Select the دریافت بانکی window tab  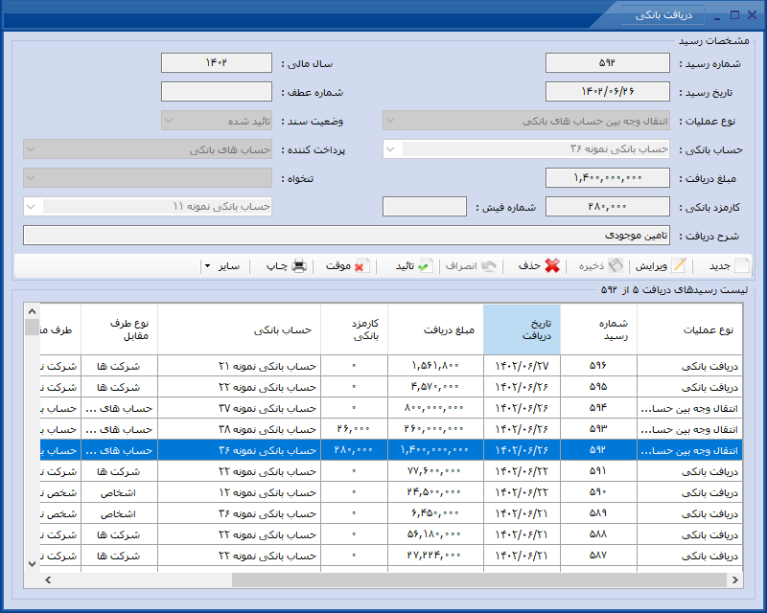tap(663, 15)
